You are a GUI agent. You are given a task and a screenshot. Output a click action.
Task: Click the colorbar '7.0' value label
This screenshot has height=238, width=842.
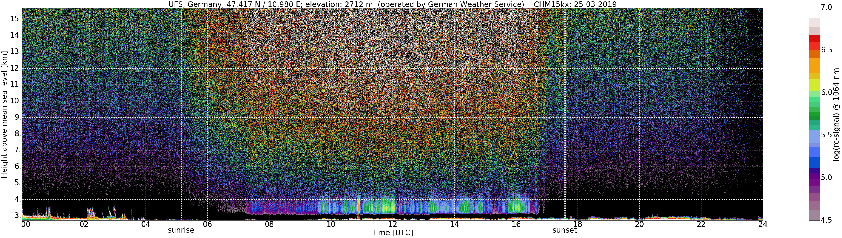pos(827,7)
